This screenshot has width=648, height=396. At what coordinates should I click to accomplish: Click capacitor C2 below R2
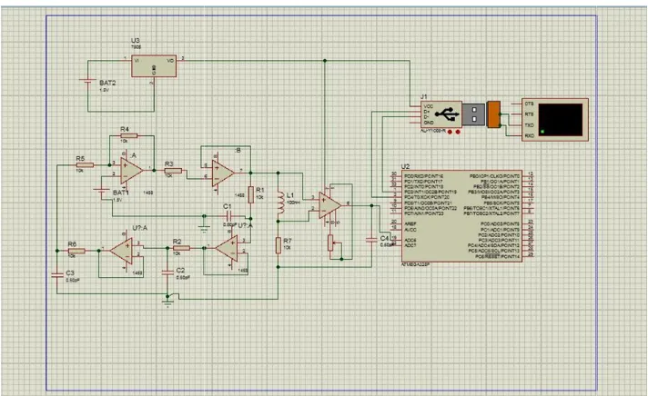coord(167,272)
